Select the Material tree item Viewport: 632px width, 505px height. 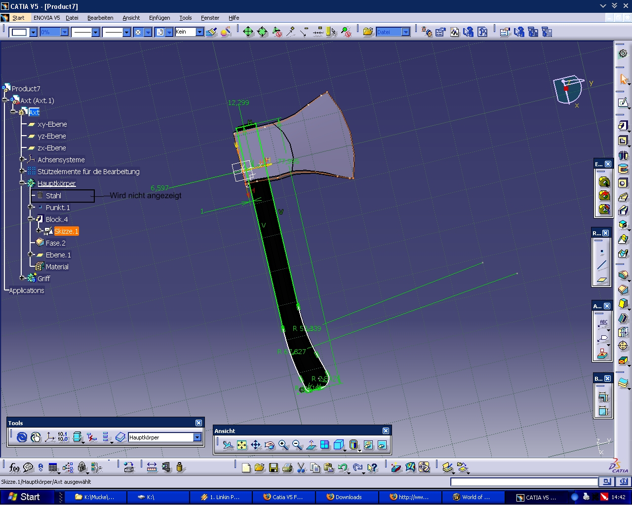(57, 267)
